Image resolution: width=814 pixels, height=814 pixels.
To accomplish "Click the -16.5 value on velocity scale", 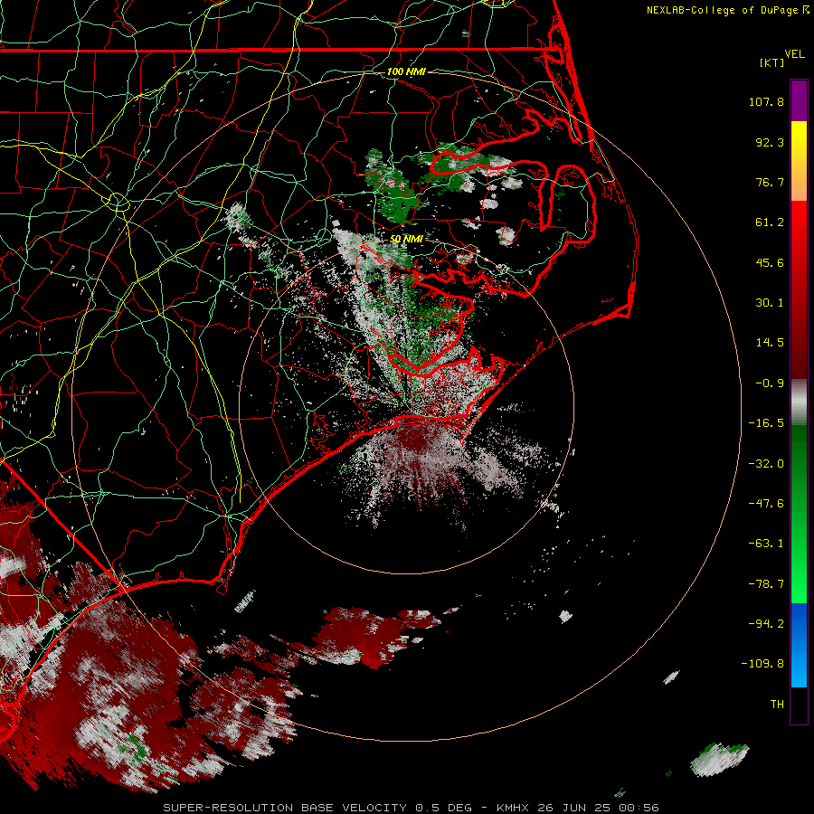I will (766, 423).
